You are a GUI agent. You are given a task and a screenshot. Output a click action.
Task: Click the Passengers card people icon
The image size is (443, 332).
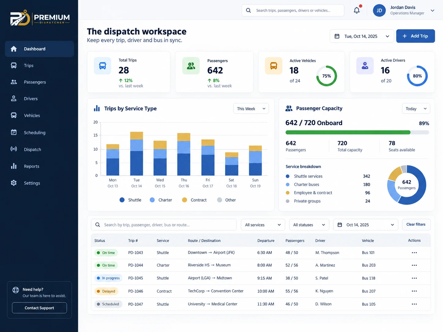[191, 66]
